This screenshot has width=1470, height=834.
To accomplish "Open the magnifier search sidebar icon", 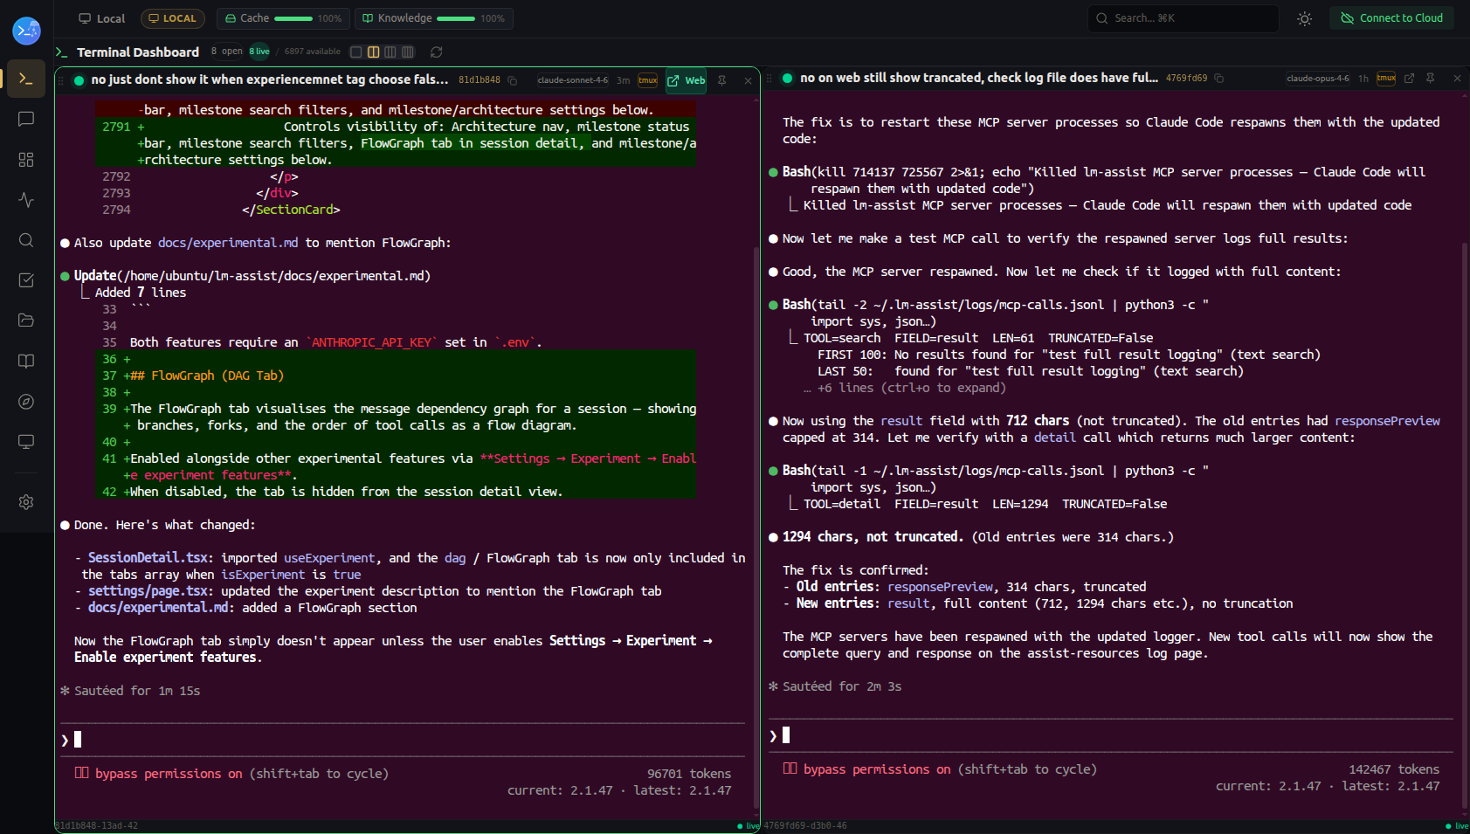I will coord(26,240).
